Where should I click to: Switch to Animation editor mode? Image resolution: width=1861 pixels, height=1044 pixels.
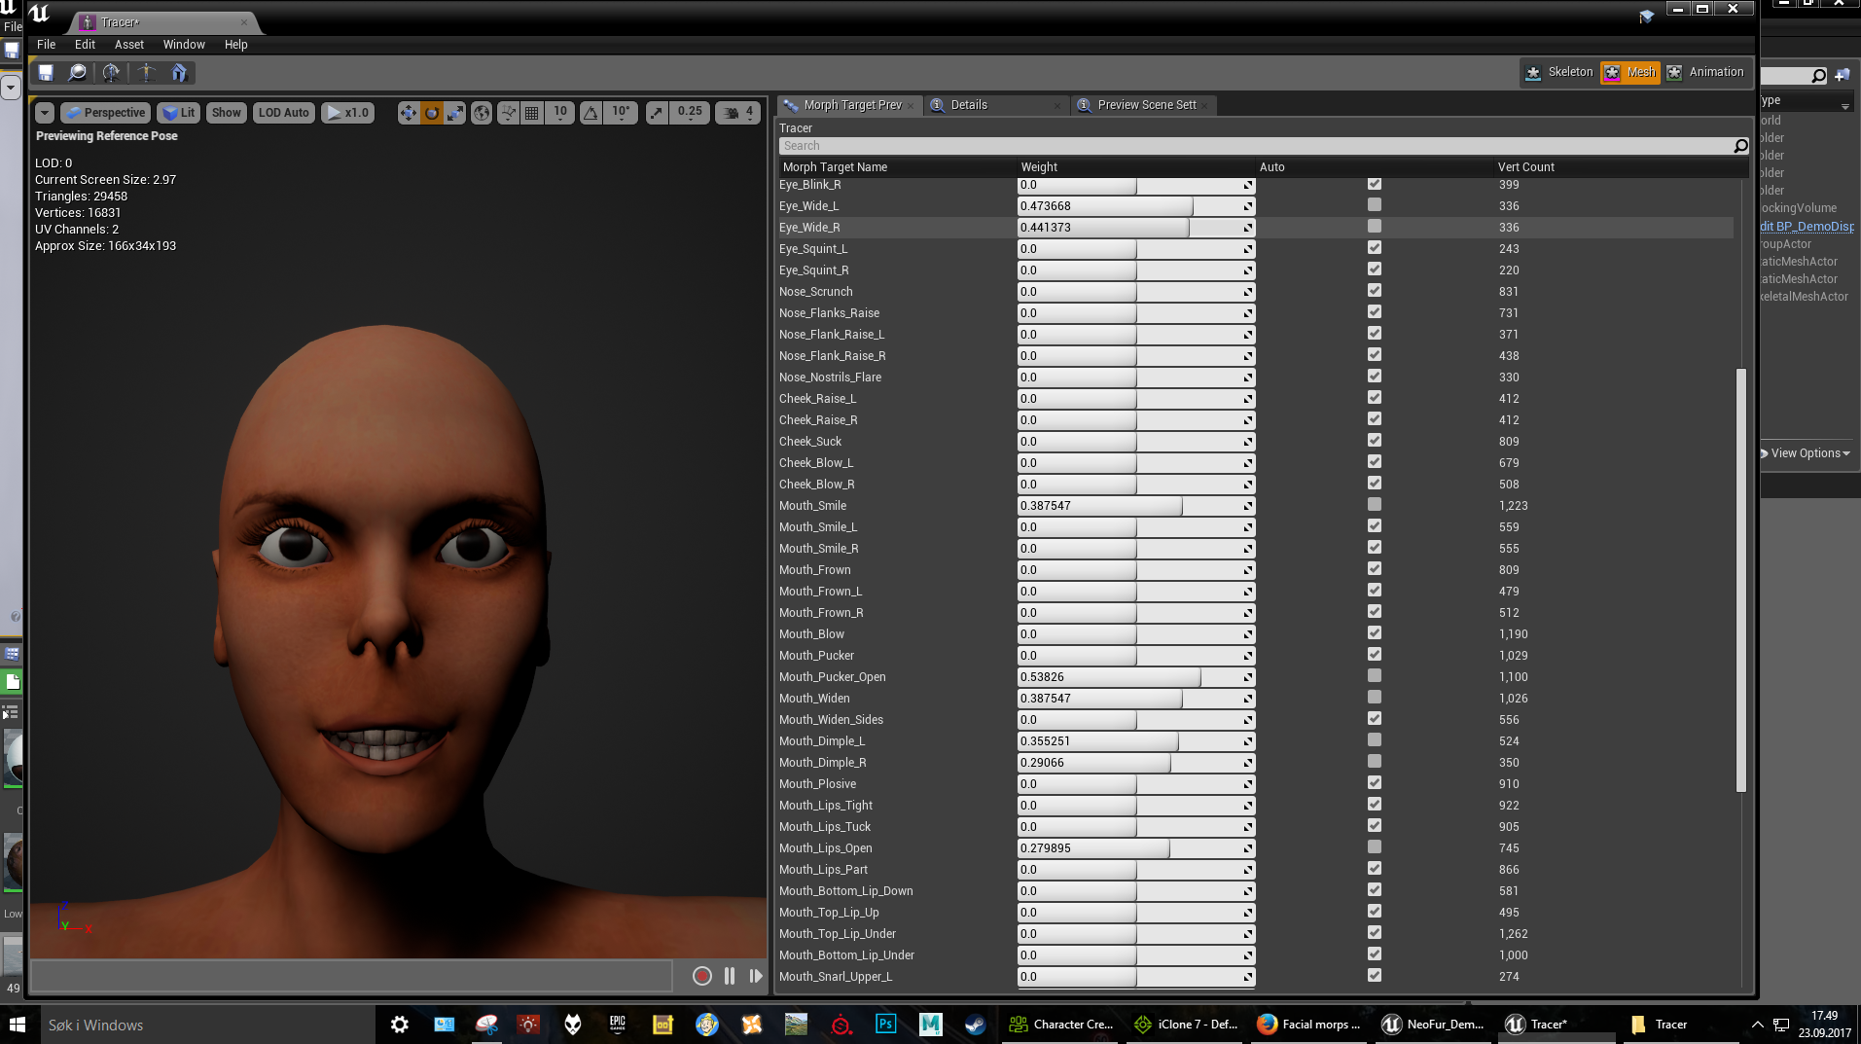[x=1705, y=72]
